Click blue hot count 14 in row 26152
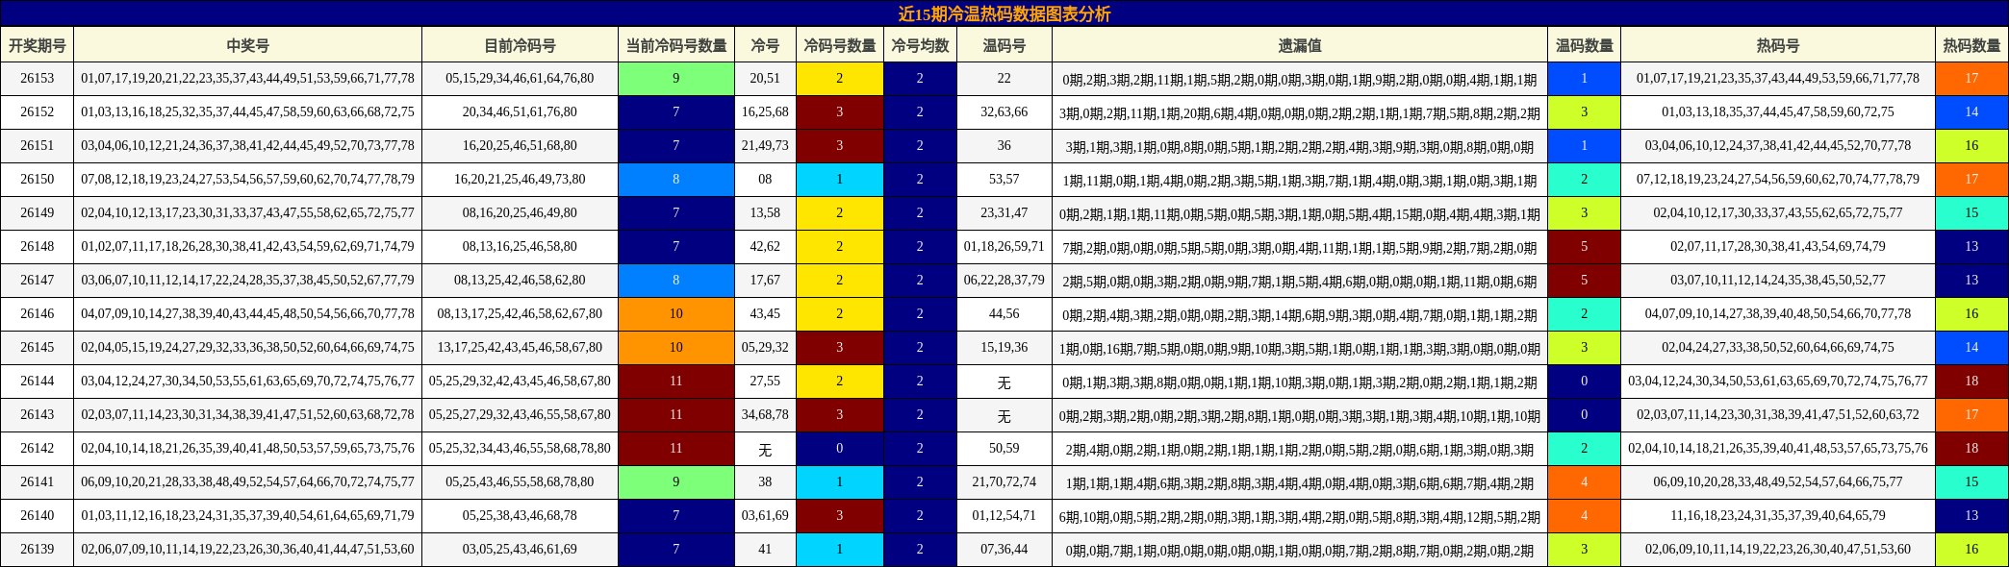Screen dimensions: 2009x567 point(1971,112)
